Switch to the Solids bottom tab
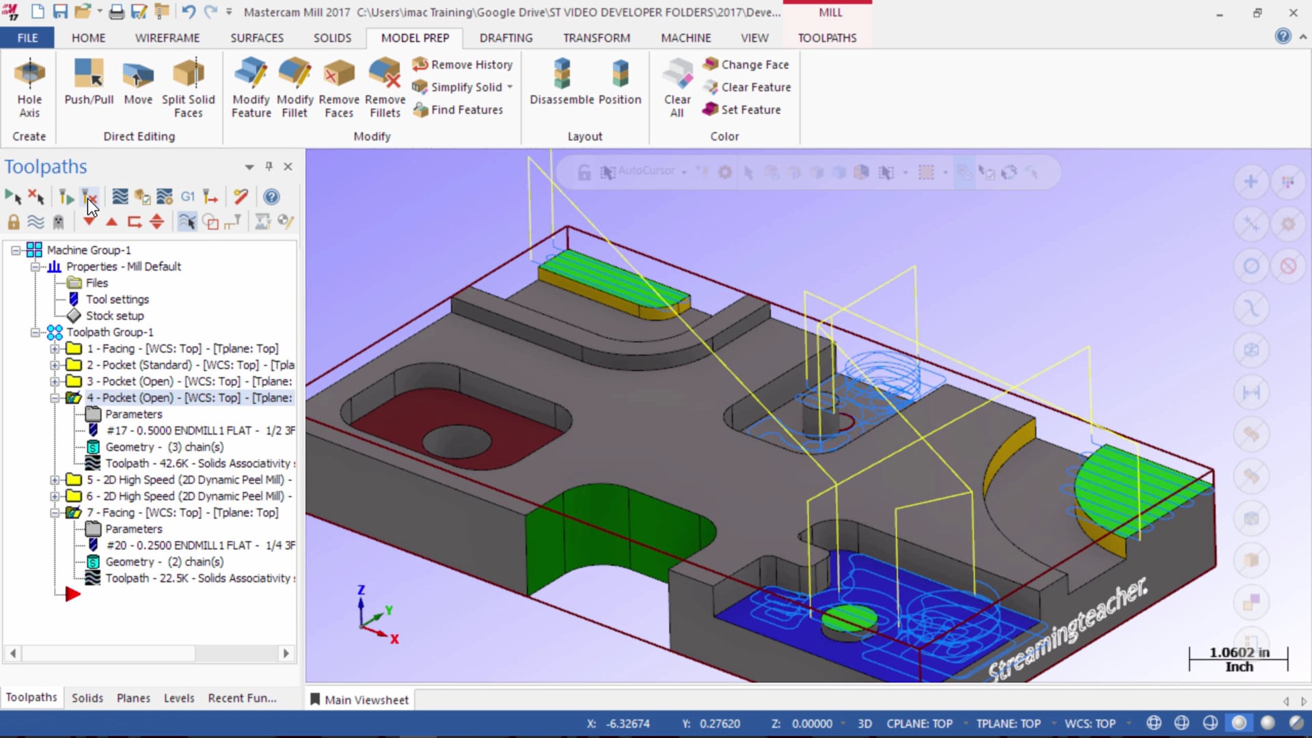1312x738 pixels. point(87,696)
